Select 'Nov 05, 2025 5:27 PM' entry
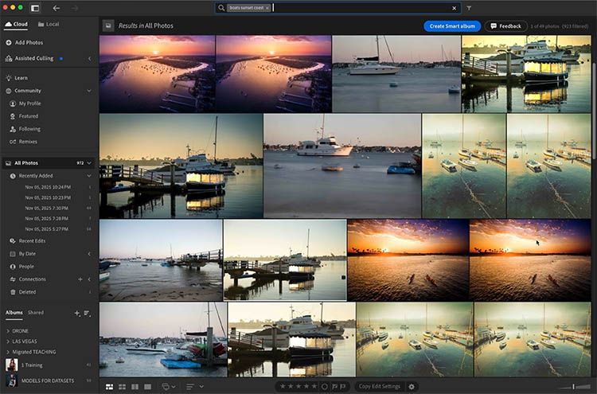597x394 pixels. pyautogui.click(x=47, y=229)
